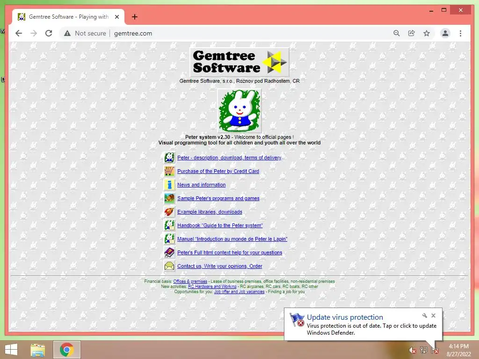
Task: Open notification settings wrench icon
Action: coord(425,316)
